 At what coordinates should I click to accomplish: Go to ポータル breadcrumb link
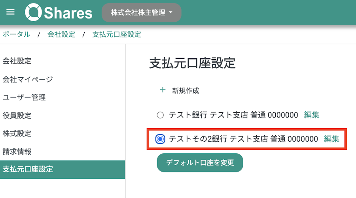(16, 34)
